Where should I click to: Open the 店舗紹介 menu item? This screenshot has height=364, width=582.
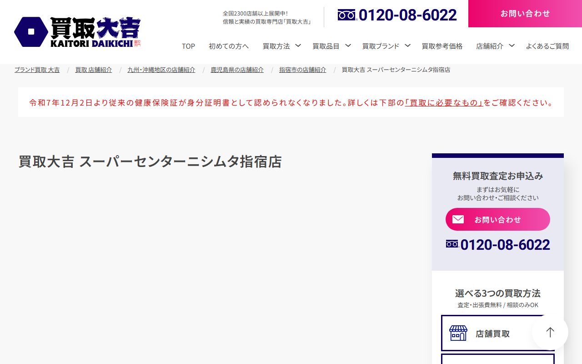[x=490, y=46]
